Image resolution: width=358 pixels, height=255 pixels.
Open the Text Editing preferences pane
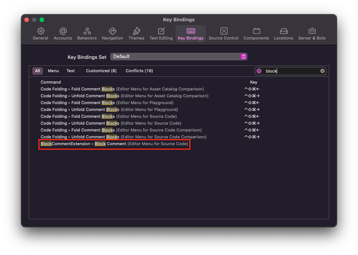click(161, 34)
